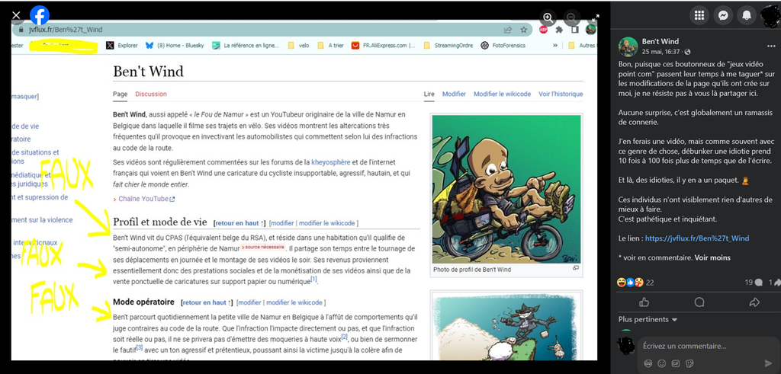Click the comment button under the post

699,302
